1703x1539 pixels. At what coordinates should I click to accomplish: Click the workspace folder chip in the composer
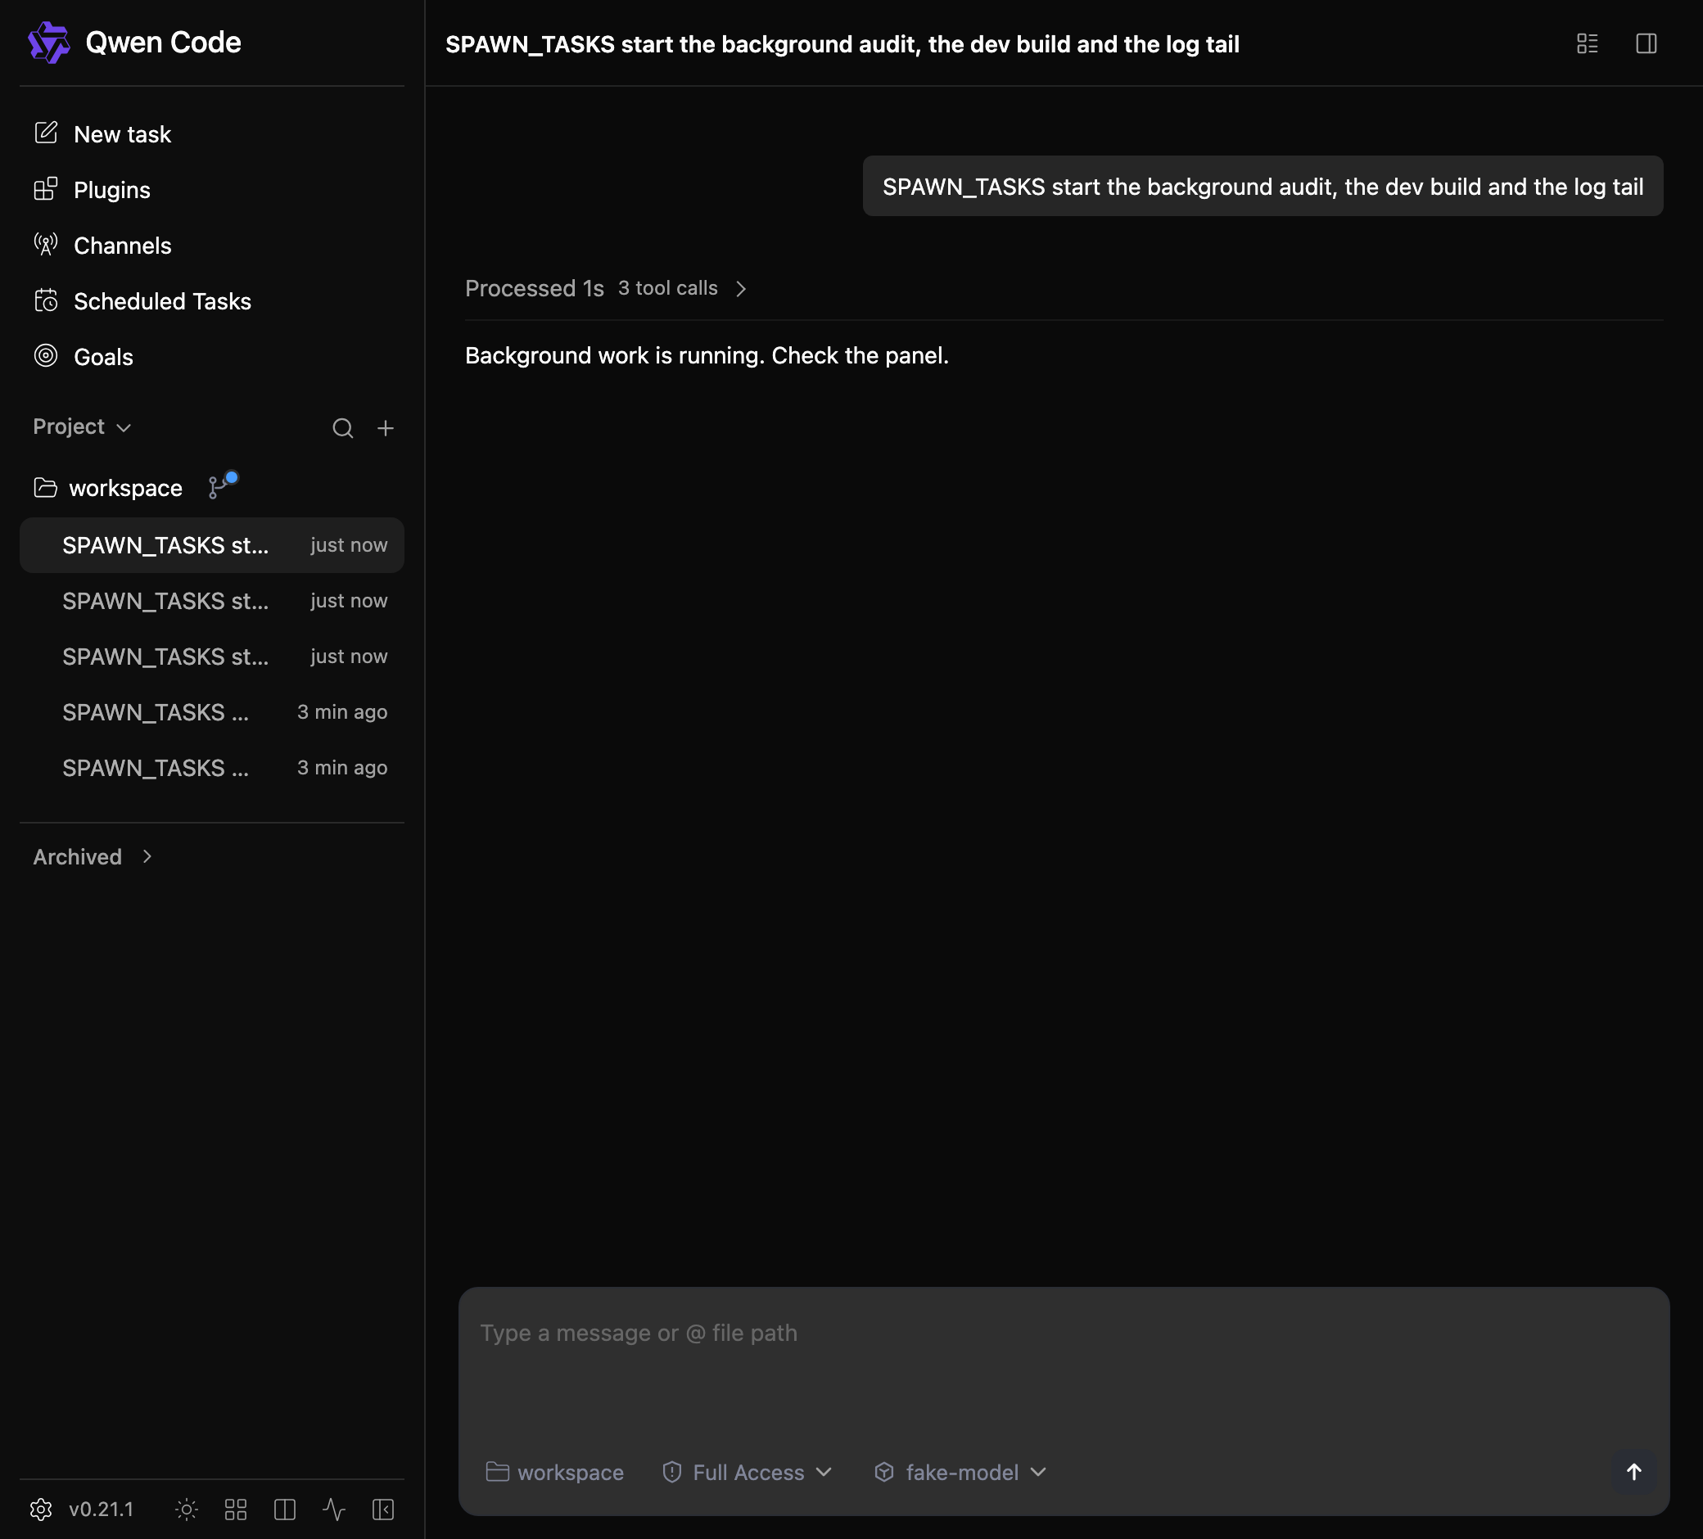(x=554, y=1471)
